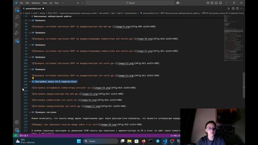Open the image/12.png link
Viewport: 258px width, 145px height.
point(126,63)
